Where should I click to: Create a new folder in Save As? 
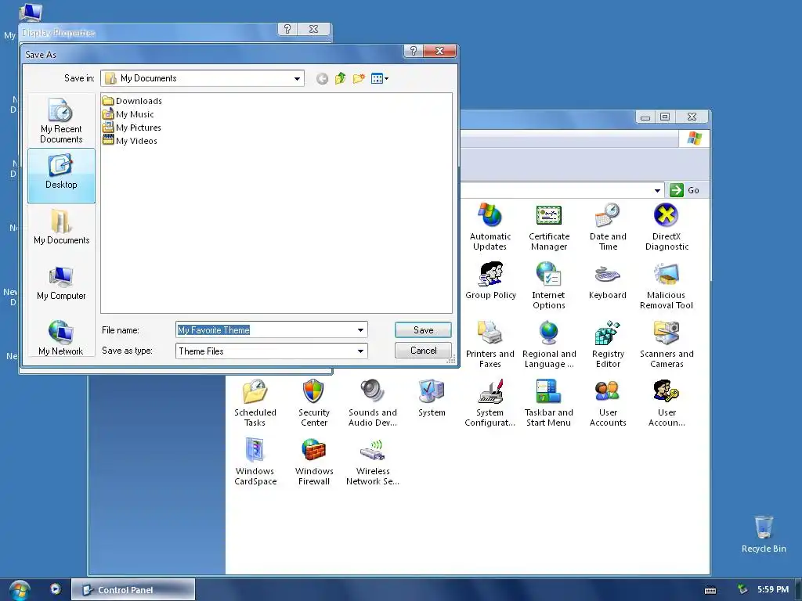[x=359, y=79]
